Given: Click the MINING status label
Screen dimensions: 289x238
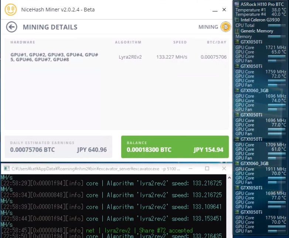Looking at the screenshot, I should point(208,27).
